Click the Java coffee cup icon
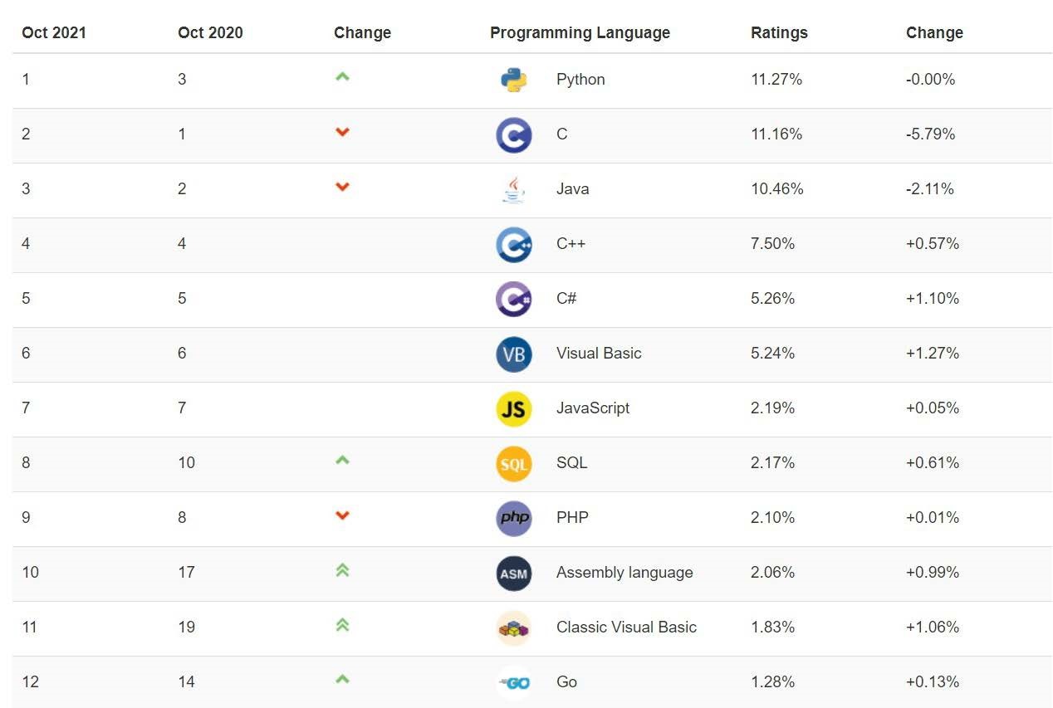 (x=514, y=189)
